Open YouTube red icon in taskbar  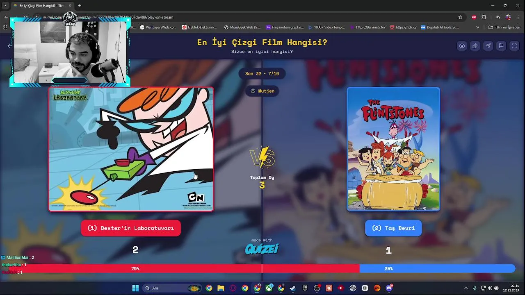click(x=341, y=288)
